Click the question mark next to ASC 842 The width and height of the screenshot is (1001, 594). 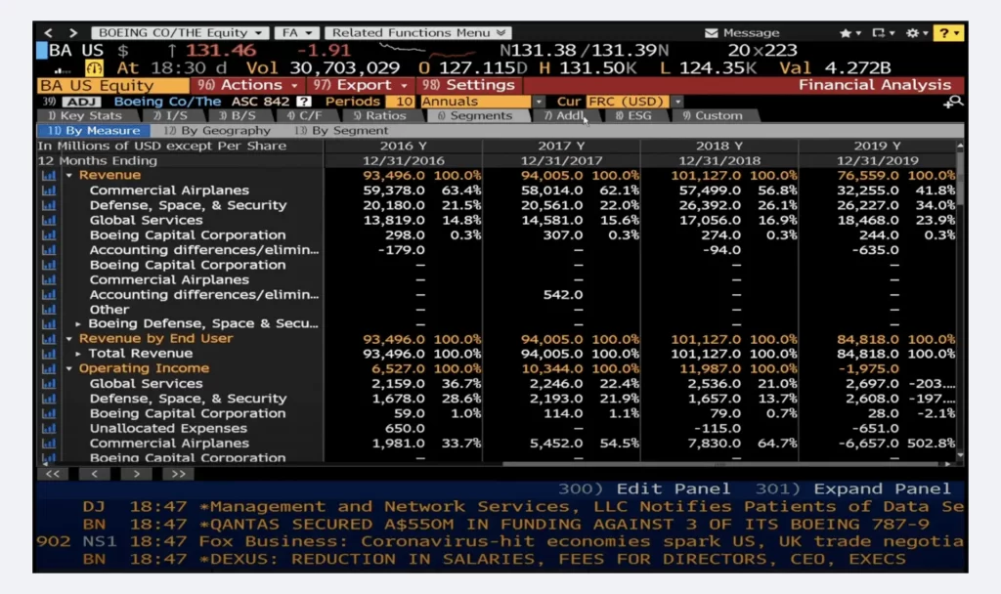tap(304, 102)
